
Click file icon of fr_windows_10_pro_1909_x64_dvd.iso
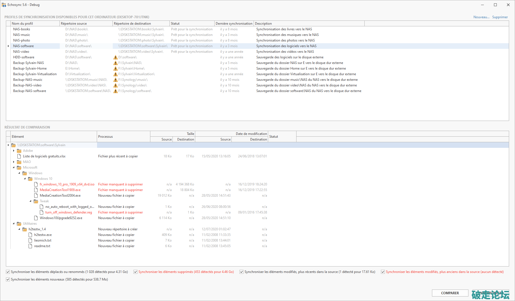pyautogui.click(x=36, y=184)
